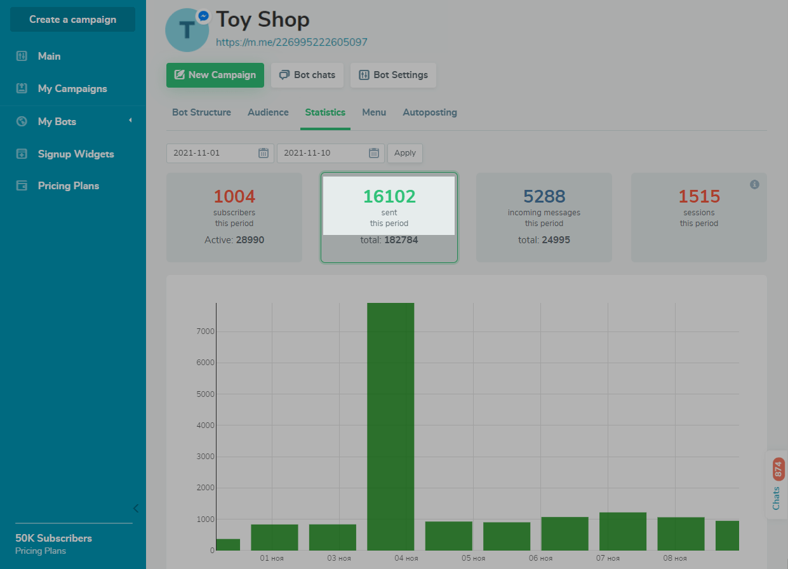Click the New Campaign button
This screenshot has width=788, height=569.
point(215,75)
